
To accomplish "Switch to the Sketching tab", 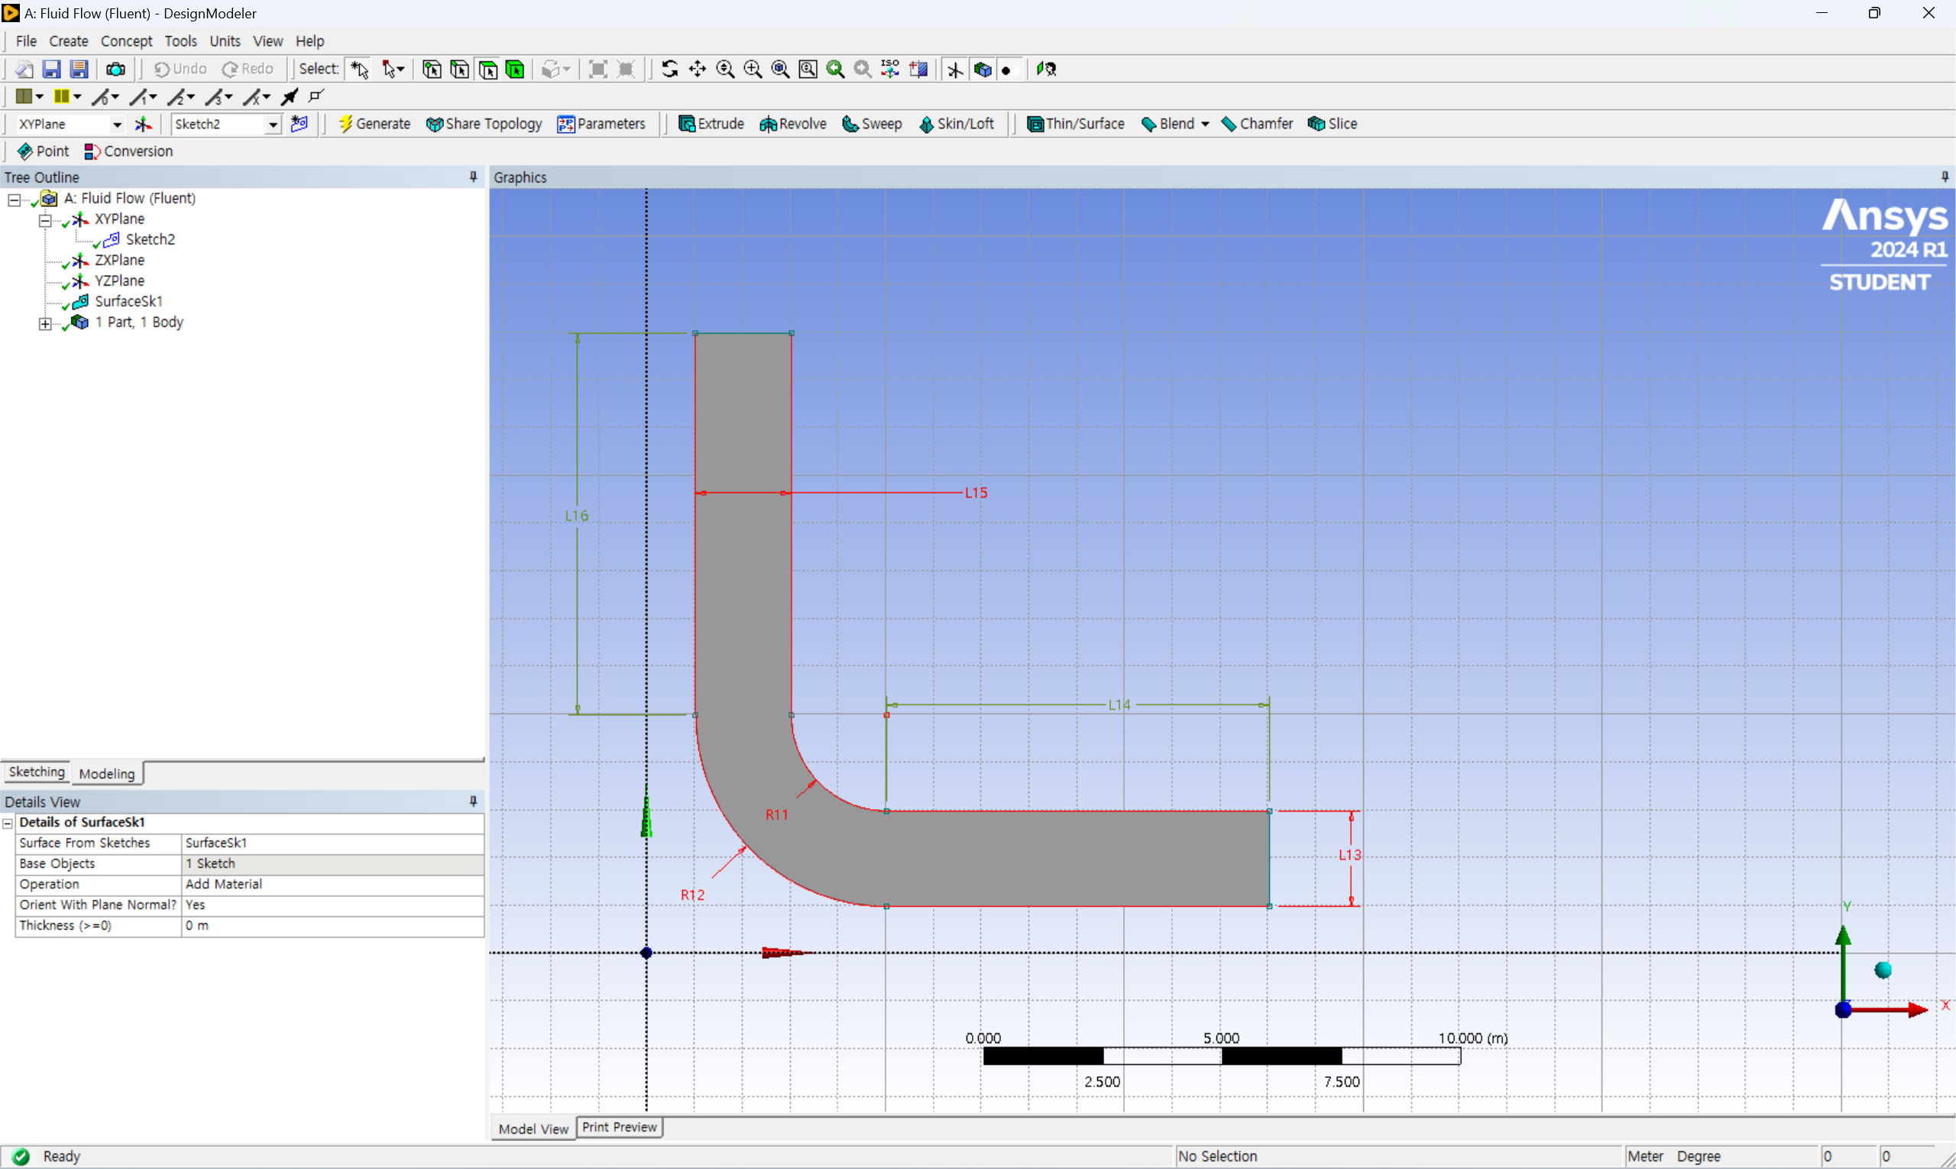I will tap(36, 772).
